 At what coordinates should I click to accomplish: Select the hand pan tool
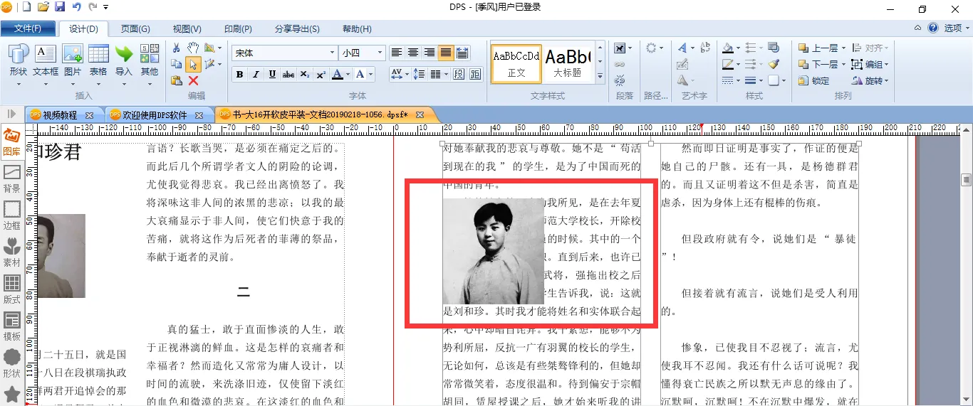(193, 48)
